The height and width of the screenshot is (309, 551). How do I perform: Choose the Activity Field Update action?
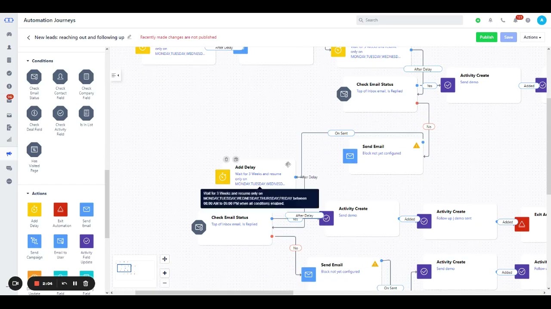click(x=87, y=249)
